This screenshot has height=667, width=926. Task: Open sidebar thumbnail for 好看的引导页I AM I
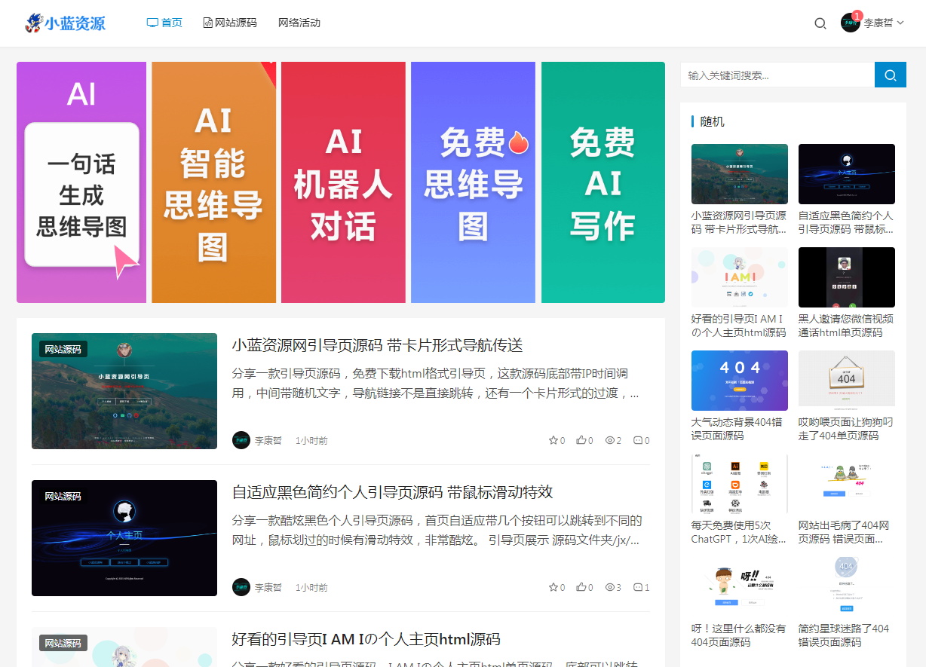740,277
